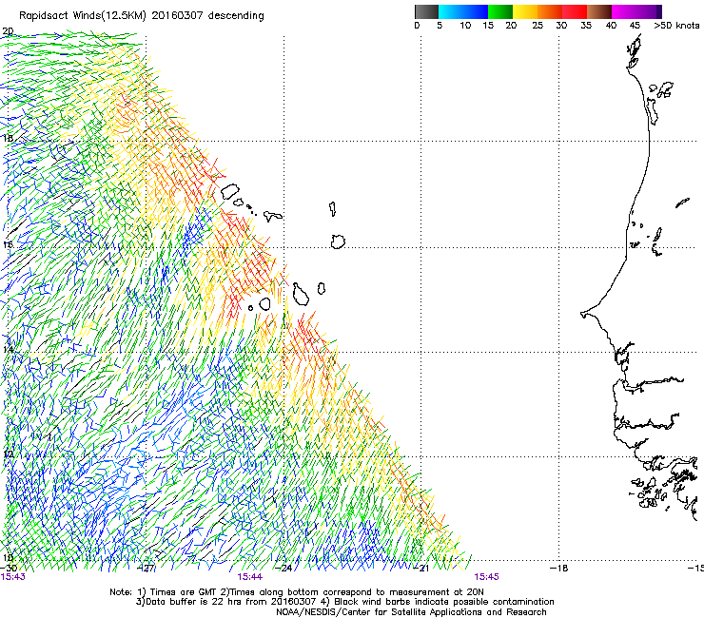Click the '0' label under the color bar
The width and height of the screenshot is (704, 618).
pyautogui.click(x=417, y=26)
